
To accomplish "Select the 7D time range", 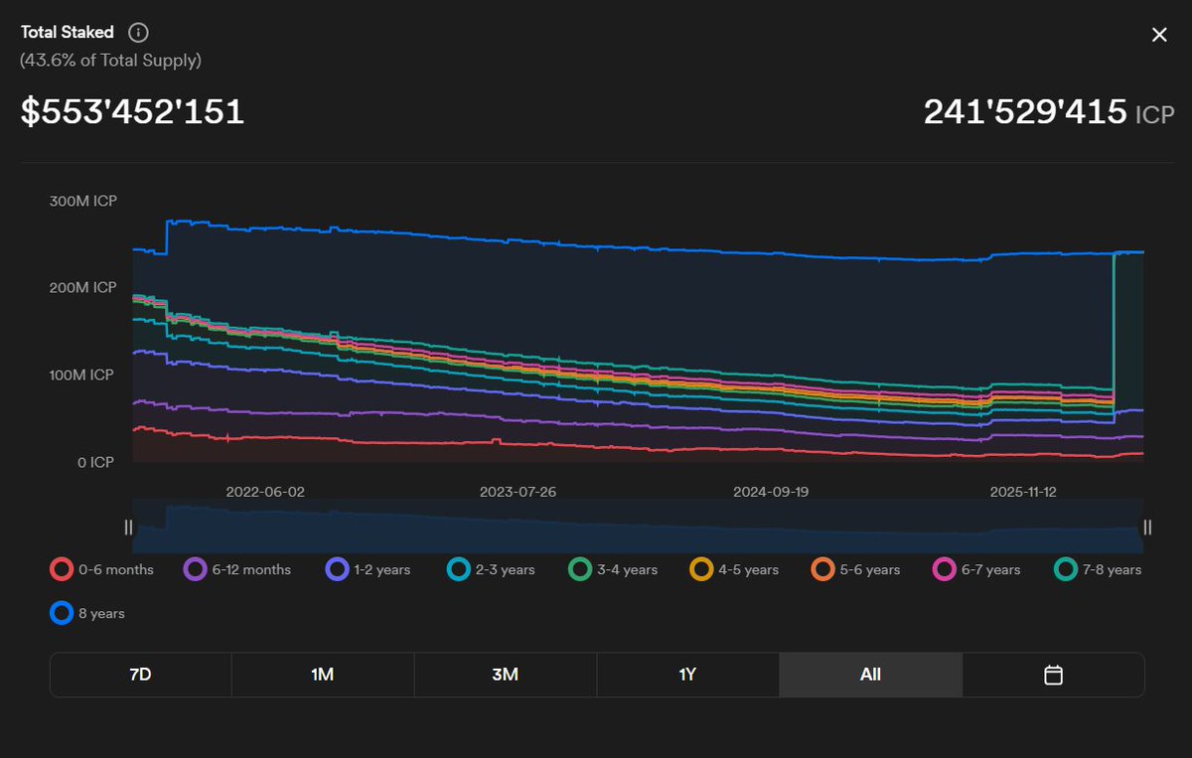I will click(140, 675).
